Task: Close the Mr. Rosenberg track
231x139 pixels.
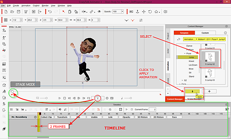Action: tap(35, 117)
